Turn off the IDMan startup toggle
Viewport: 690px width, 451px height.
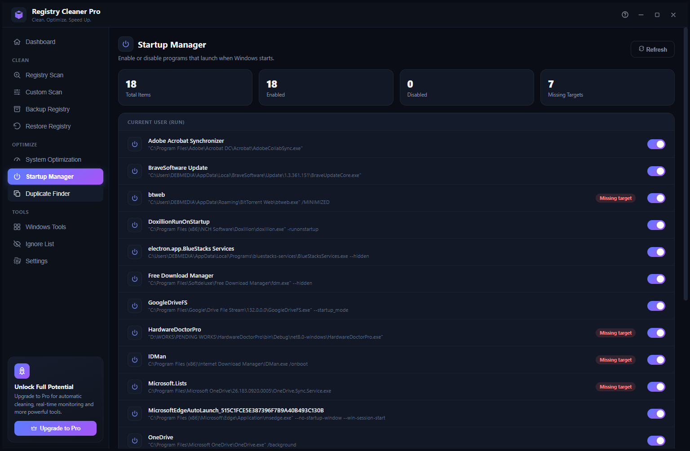[x=656, y=360]
